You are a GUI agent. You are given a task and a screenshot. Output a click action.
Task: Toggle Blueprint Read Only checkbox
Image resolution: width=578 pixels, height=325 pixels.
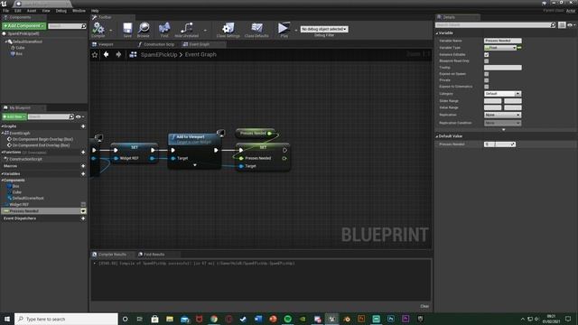click(486, 61)
